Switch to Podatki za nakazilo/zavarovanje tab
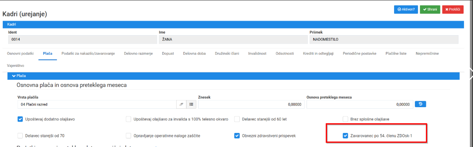The image size is (473, 147). pos(88,53)
